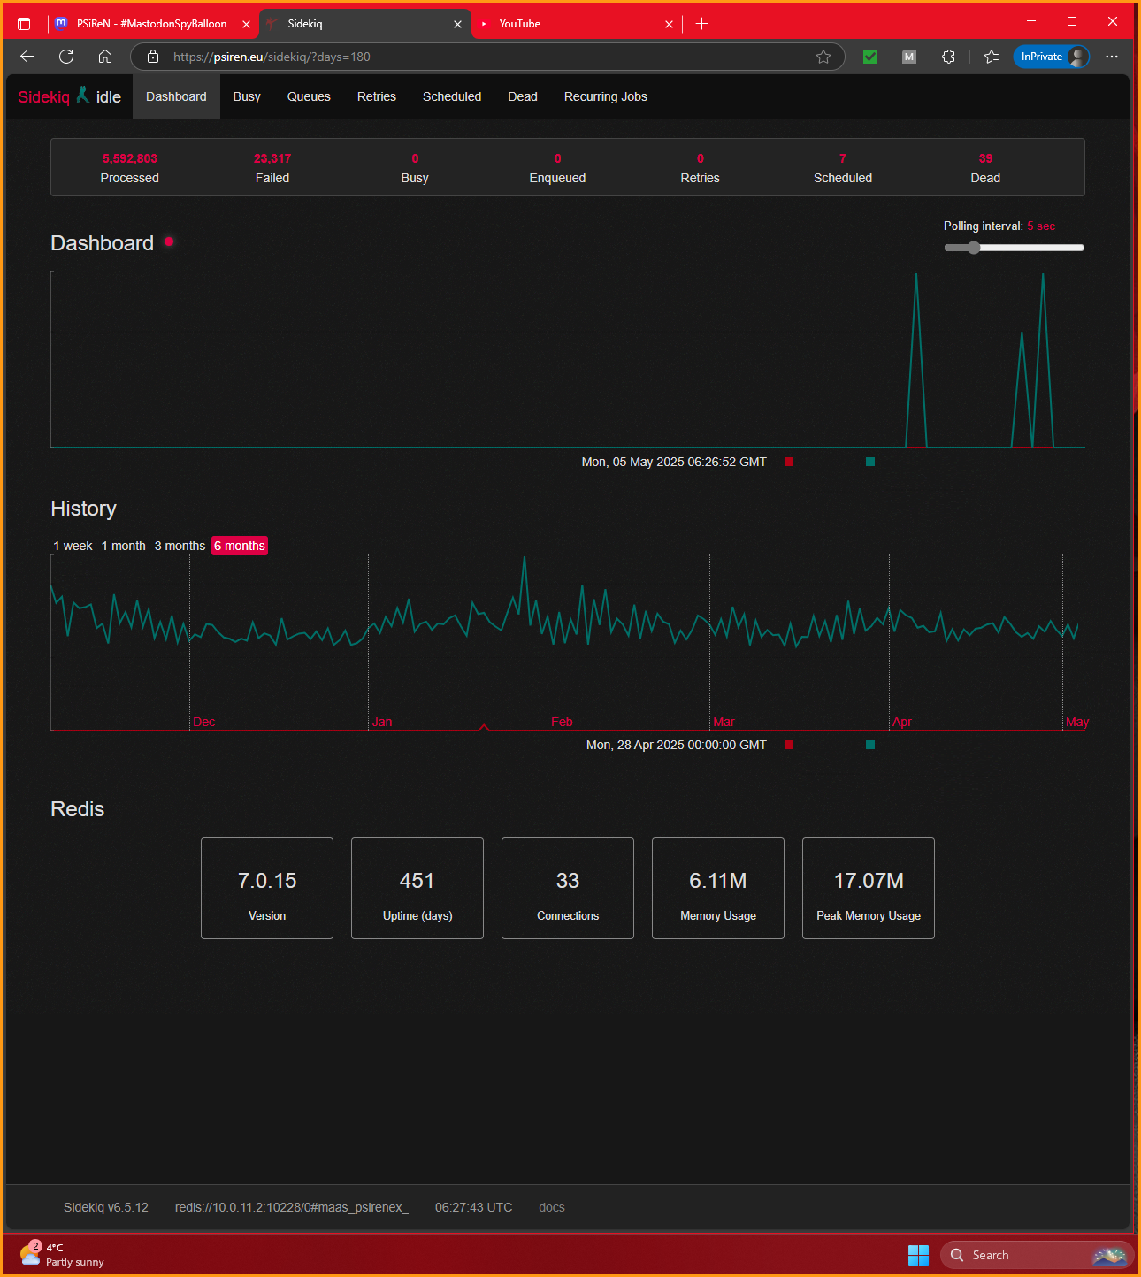This screenshot has height=1277, width=1141.
Task: View site info via the lock icon
Action: pyautogui.click(x=153, y=57)
